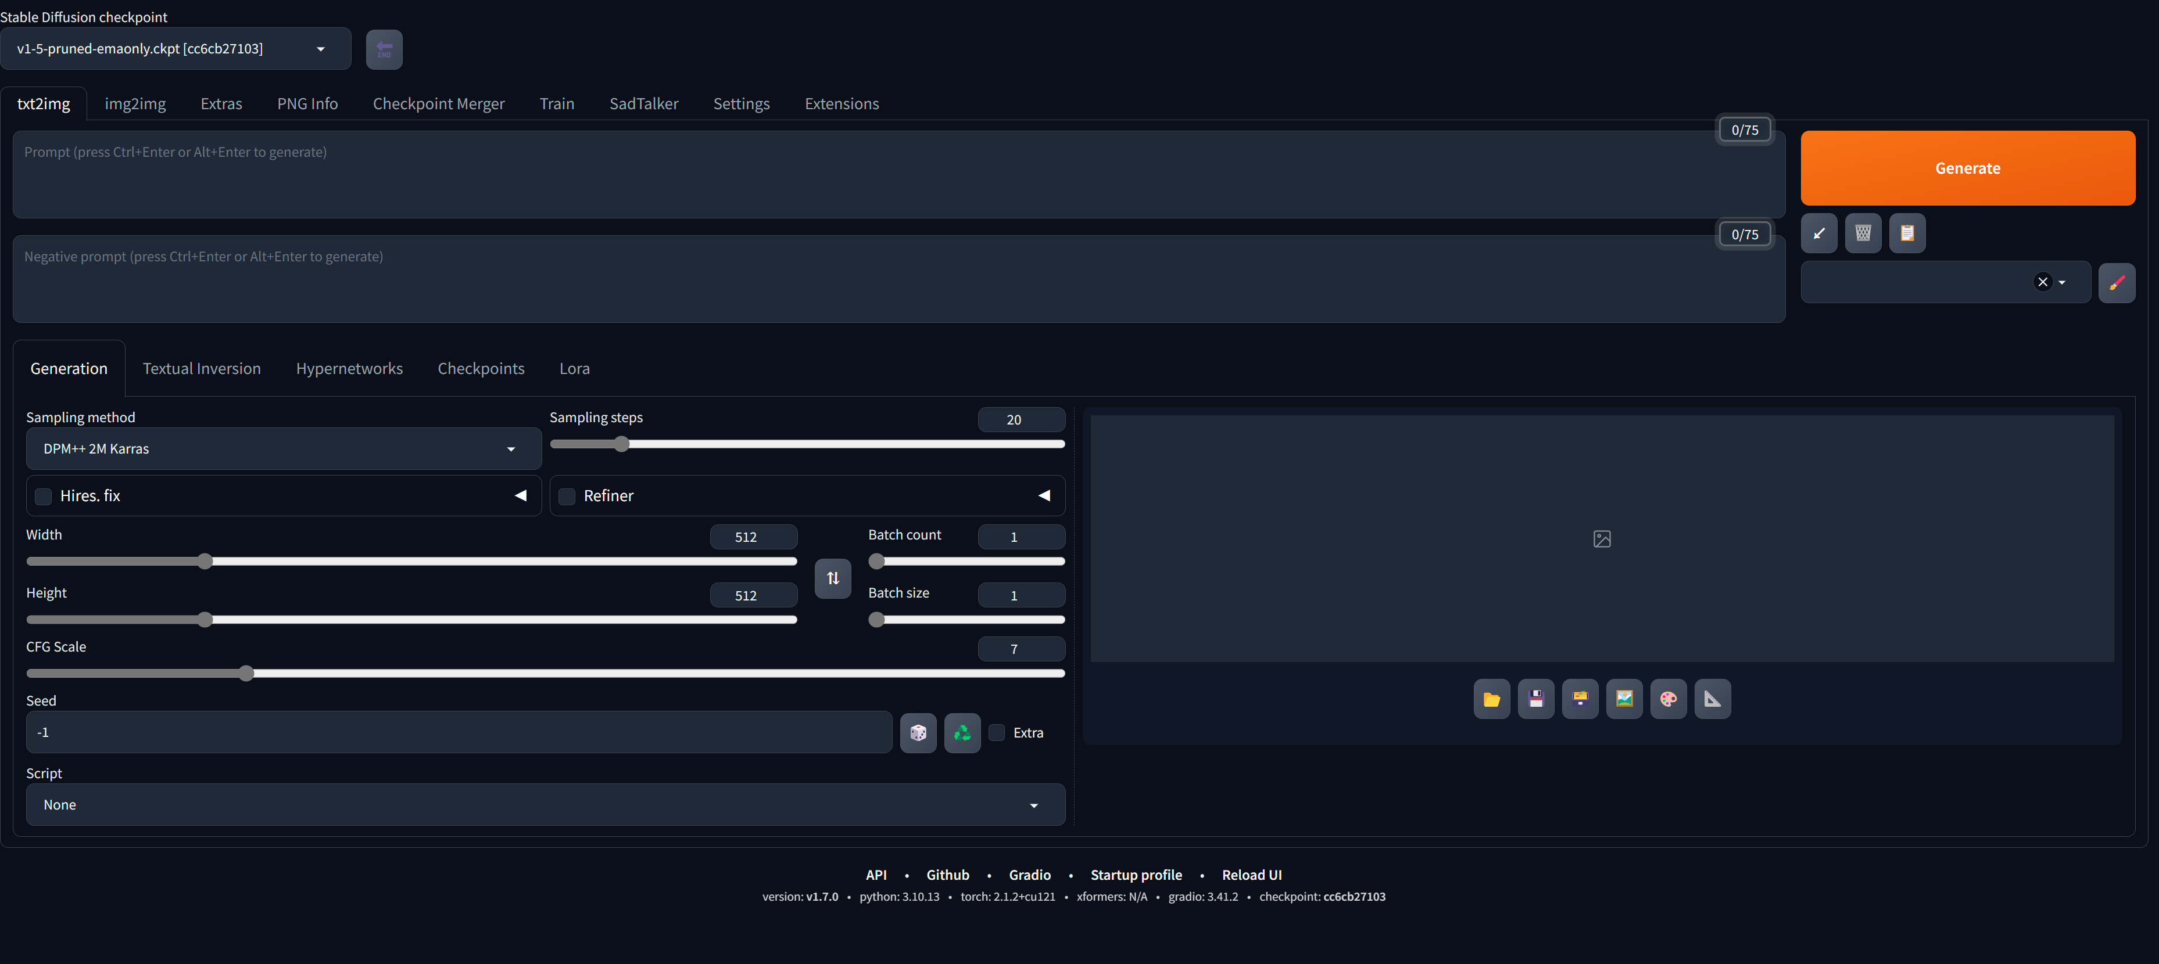
Task: Enable the Hires. fix checkbox
Action: 41,495
